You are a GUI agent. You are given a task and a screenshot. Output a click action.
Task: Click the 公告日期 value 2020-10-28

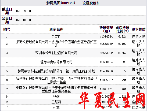(x=23, y=20)
